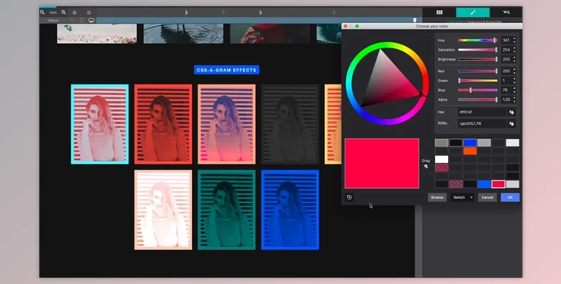Click the Hex color input field

483,112
